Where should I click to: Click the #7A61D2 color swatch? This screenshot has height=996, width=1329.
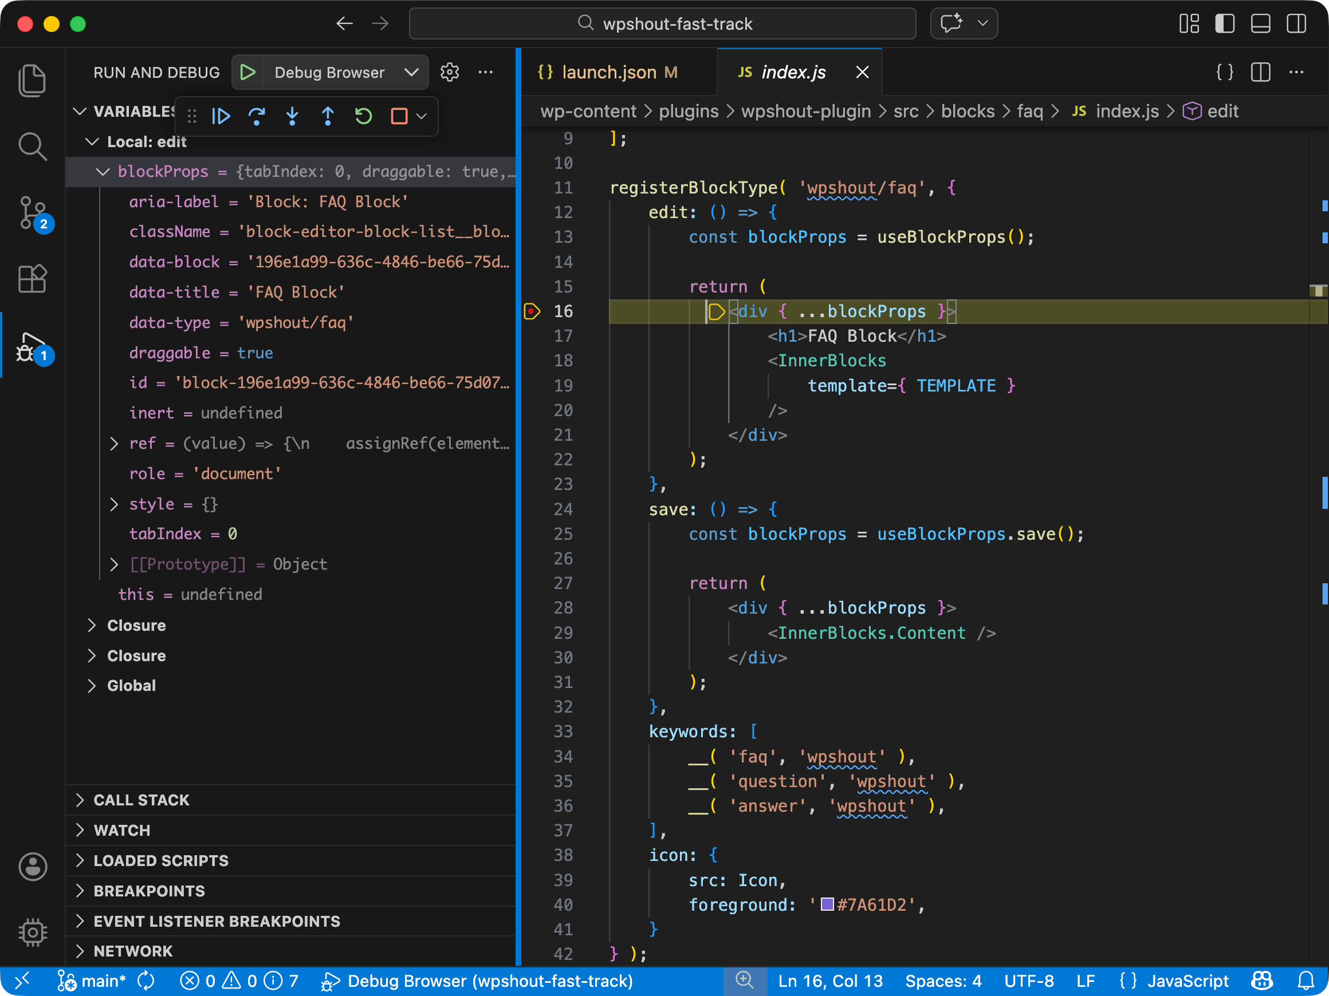pos(827,904)
